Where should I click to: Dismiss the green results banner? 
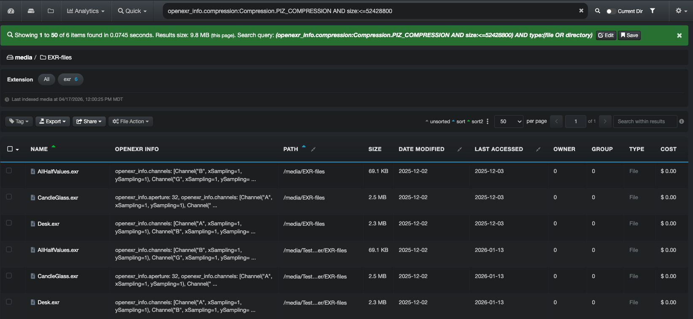679,35
